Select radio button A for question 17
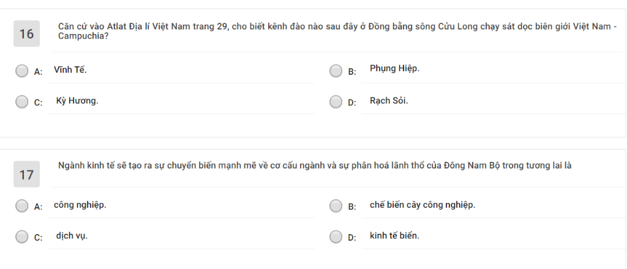 click(x=21, y=206)
